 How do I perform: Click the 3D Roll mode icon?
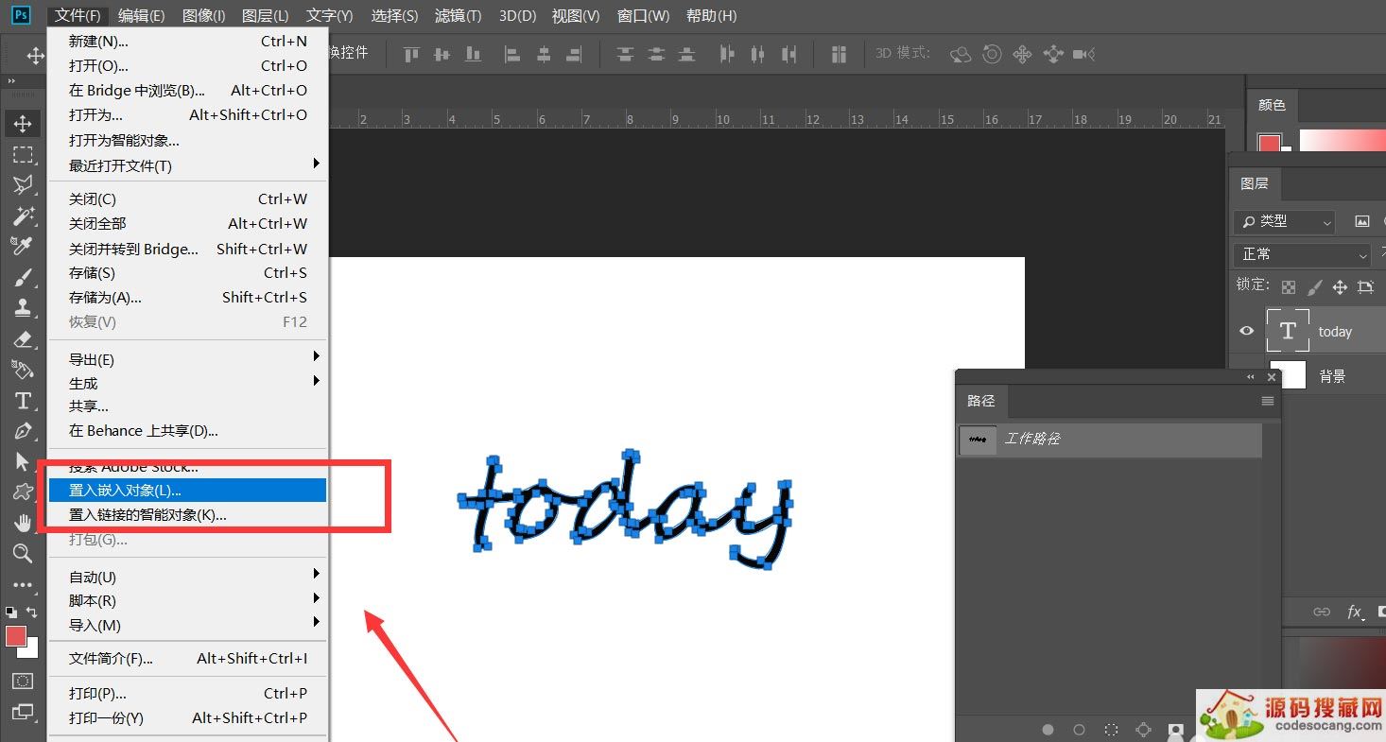pos(992,55)
